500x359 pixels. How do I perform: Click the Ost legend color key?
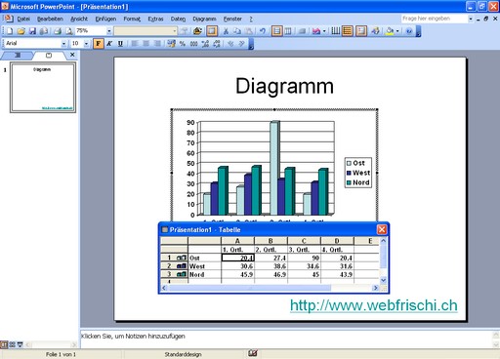pyautogui.click(x=349, y=163)
